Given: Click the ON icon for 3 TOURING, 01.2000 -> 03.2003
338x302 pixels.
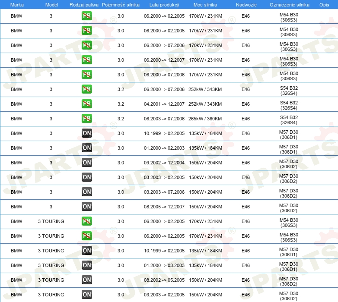Looking at the screenshot, I should tap(86, 265).
